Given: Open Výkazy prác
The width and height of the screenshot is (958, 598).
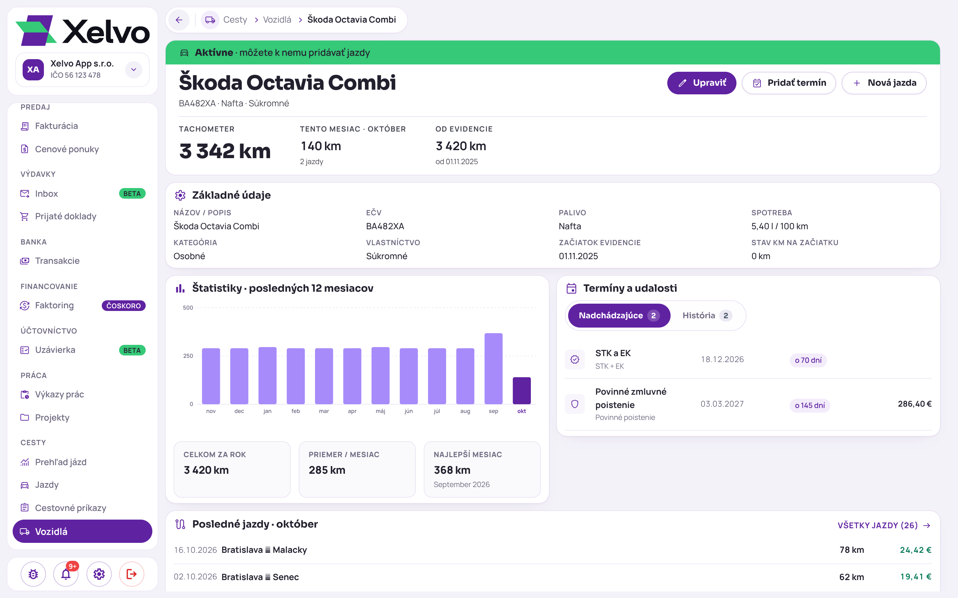Looking at the screenshot, I should point(82,395).
